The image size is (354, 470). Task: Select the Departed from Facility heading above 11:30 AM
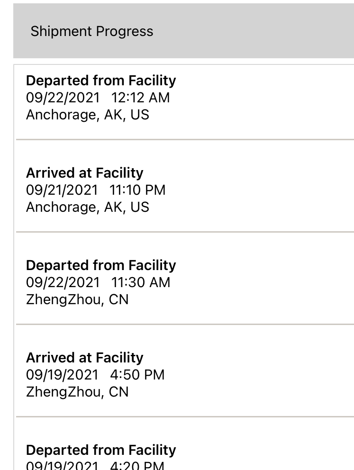tap(101, 265)
